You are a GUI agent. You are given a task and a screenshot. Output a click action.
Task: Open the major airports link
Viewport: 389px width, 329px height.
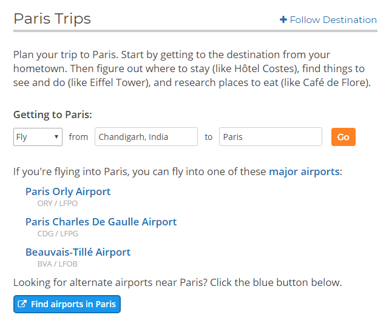coord(305,171)
